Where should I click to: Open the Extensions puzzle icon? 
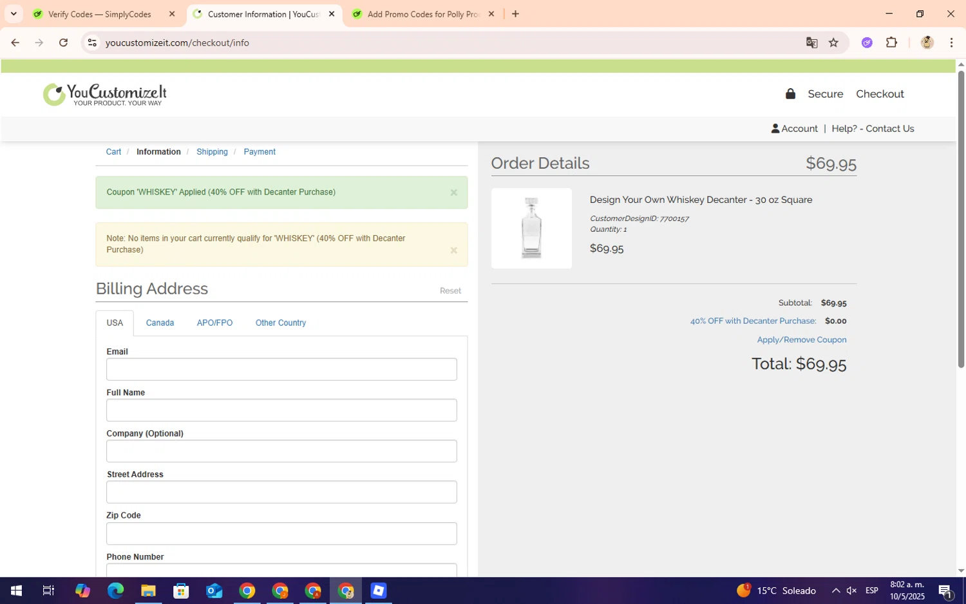tap(891, 42)
